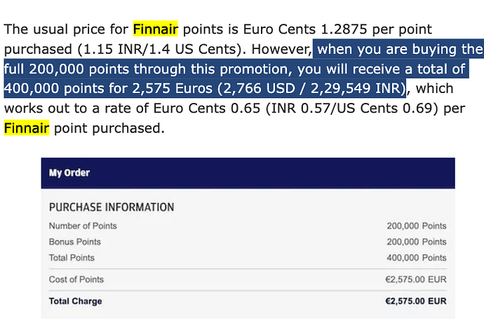
Task: Click the Cost of Points €2,575.00 EUR value
Action: pyautogui.click(x=415, y=279)
